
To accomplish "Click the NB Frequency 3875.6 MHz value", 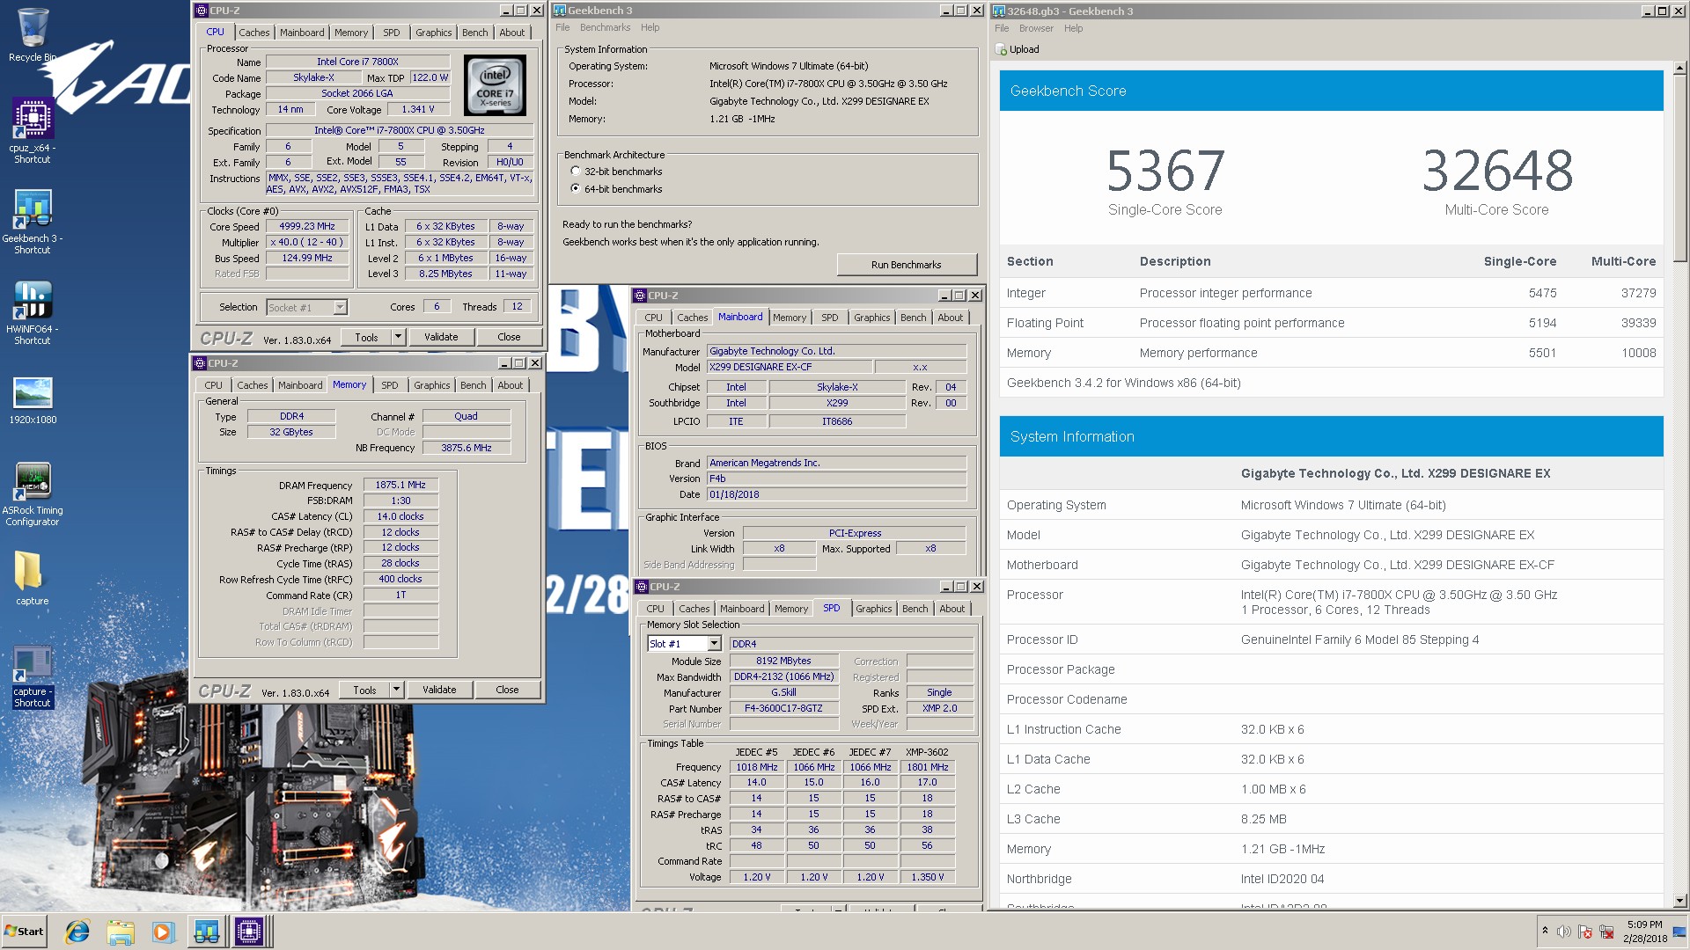I will [467, 448].
